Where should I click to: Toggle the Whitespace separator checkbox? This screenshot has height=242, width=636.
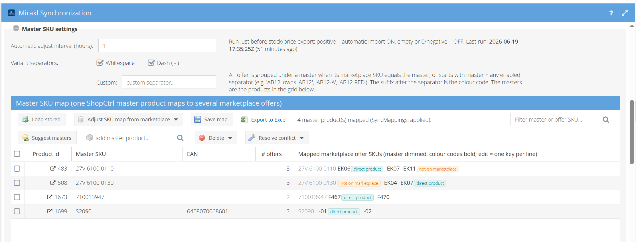click(100, 63)
